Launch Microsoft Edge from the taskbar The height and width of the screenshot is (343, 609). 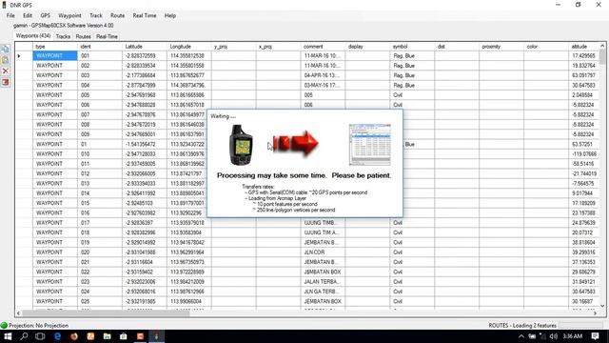[57, 336]
